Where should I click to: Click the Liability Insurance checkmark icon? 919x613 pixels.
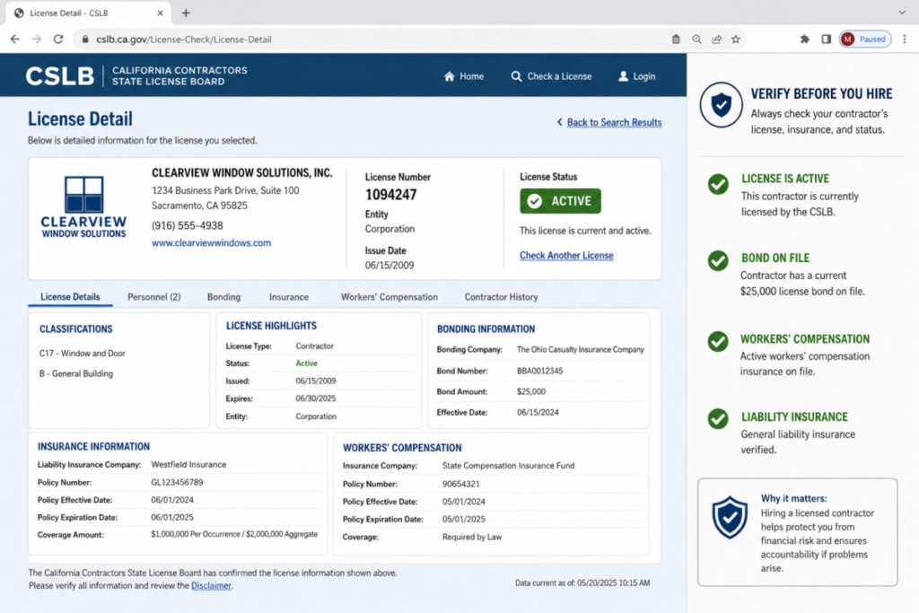click(718, 418)
